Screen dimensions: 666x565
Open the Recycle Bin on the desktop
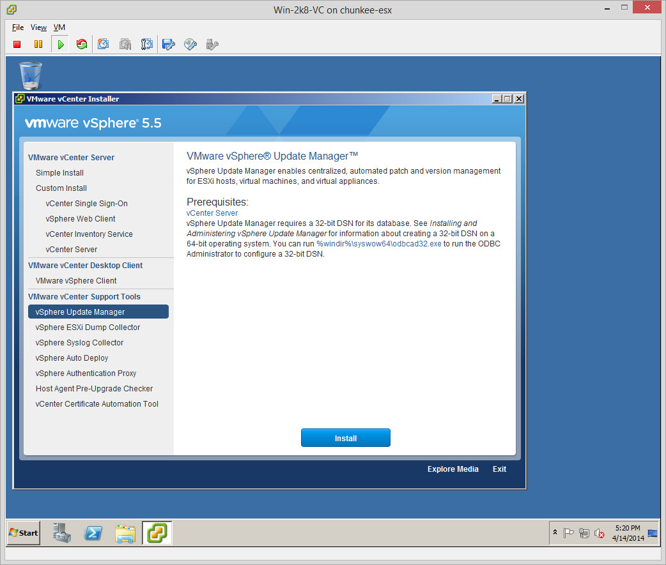pos(31,76)
